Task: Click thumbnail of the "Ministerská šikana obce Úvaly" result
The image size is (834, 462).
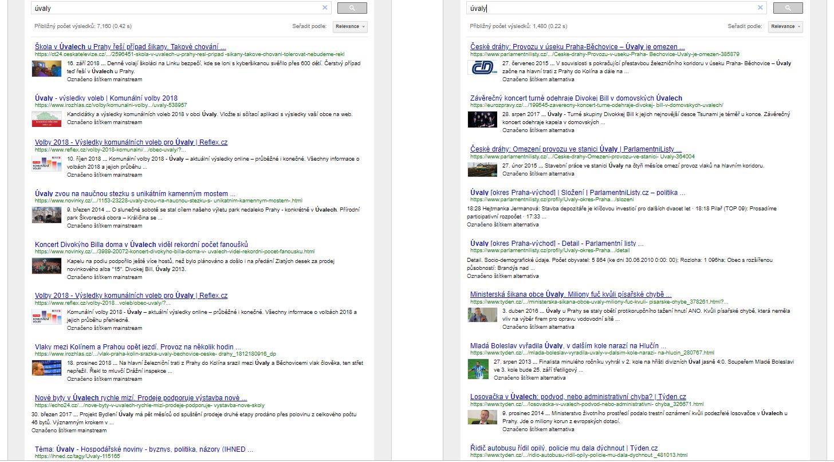Action: (x=482, y=315)
